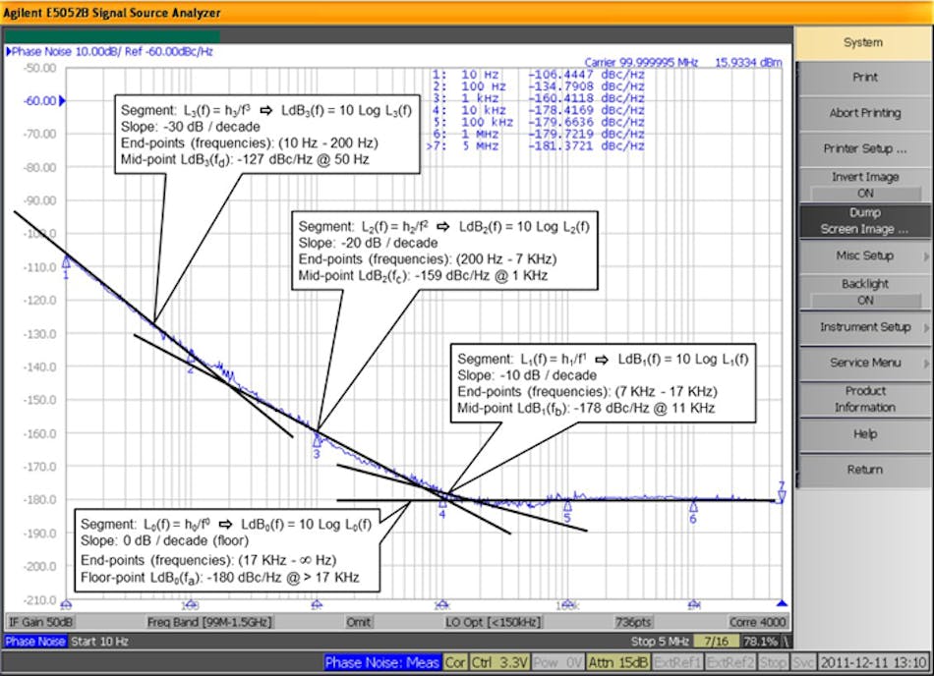Toggle Invert Image off

pyautogui.click(x=864, y=184)
